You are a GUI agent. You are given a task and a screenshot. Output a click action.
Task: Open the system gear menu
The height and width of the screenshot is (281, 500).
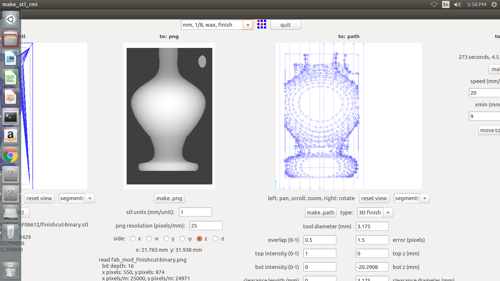[494, 4]
